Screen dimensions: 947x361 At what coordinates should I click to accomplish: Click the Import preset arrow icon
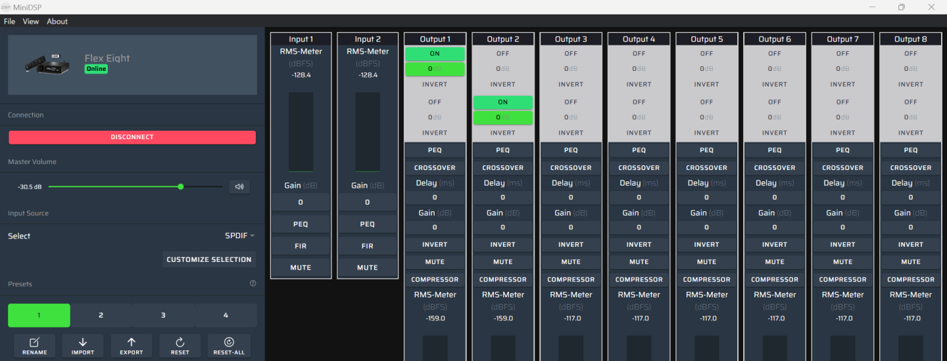(x=83, y=342)
